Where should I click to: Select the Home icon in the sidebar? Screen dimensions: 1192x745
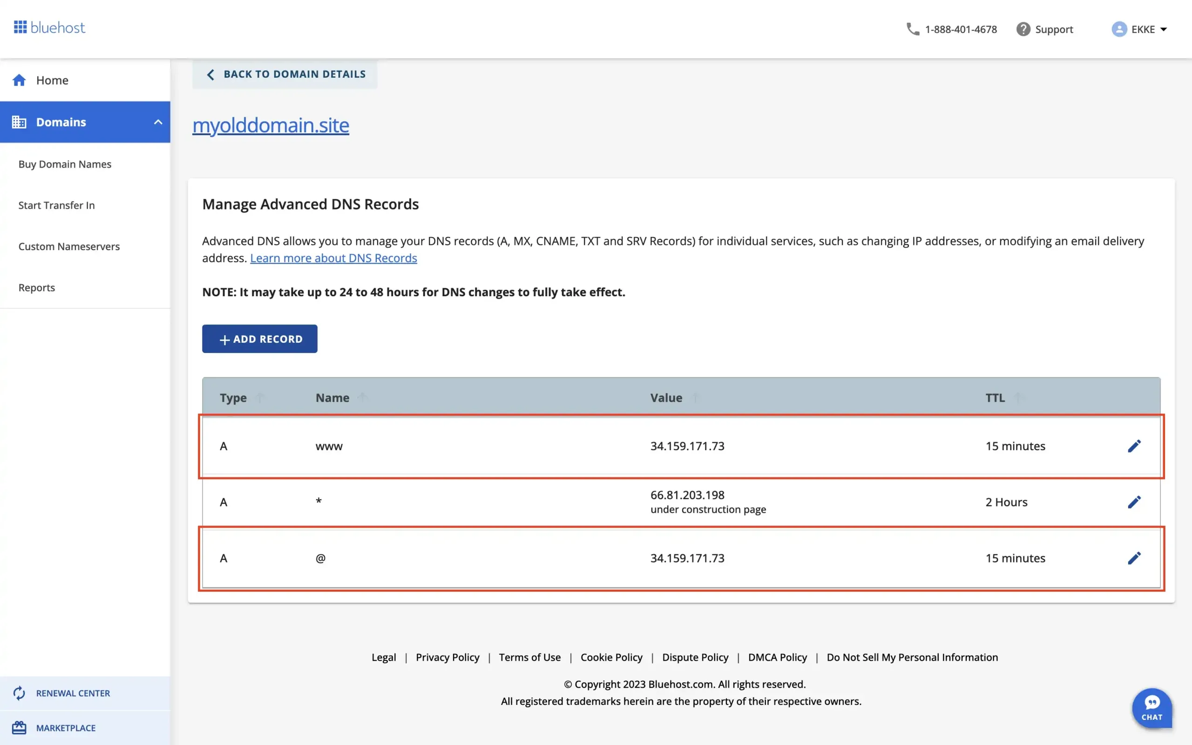20,80
